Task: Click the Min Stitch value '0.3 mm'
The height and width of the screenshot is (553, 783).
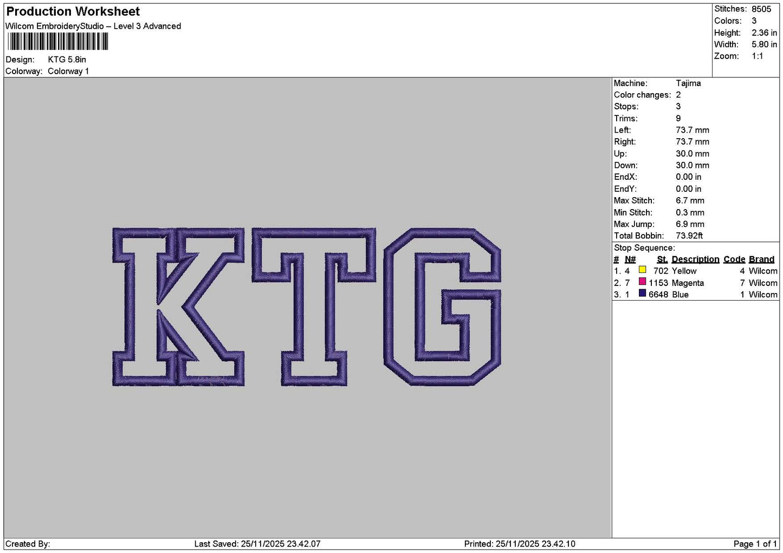Action: pos(690,212)
